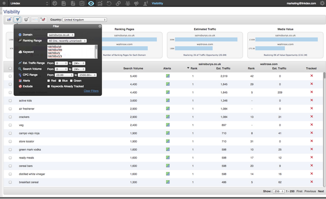Click sainsburys.co.uk Estimated Traffic bar

[x=206, y=40]
